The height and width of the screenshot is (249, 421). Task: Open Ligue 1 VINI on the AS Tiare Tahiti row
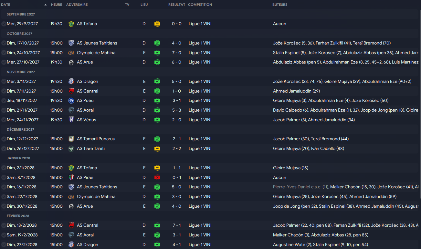point(200,148)
